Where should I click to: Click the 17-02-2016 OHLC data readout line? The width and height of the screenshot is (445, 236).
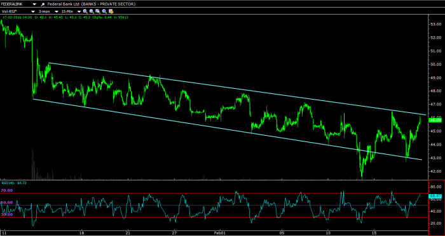65,17
